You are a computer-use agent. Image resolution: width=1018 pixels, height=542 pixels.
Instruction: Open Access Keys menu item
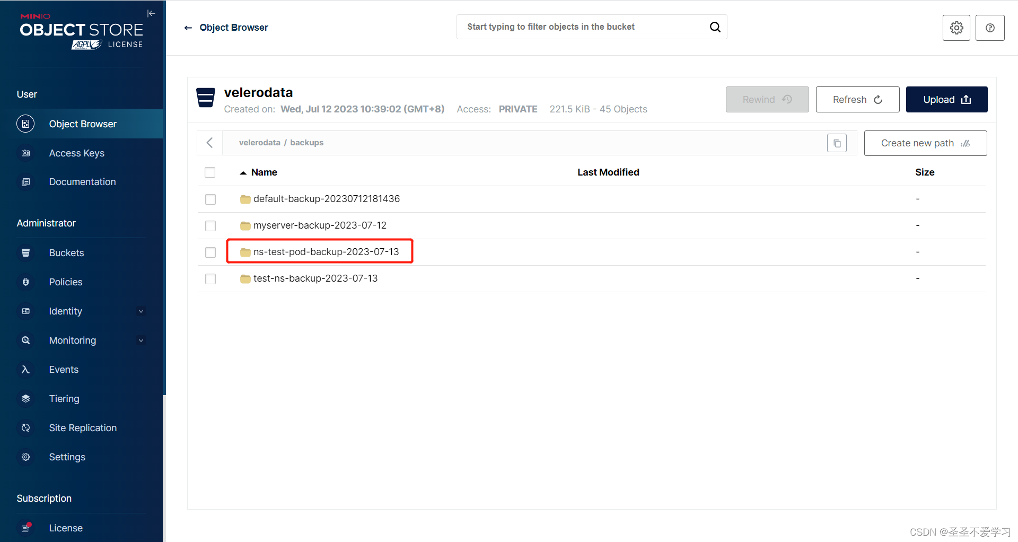(x=76, y=153)
